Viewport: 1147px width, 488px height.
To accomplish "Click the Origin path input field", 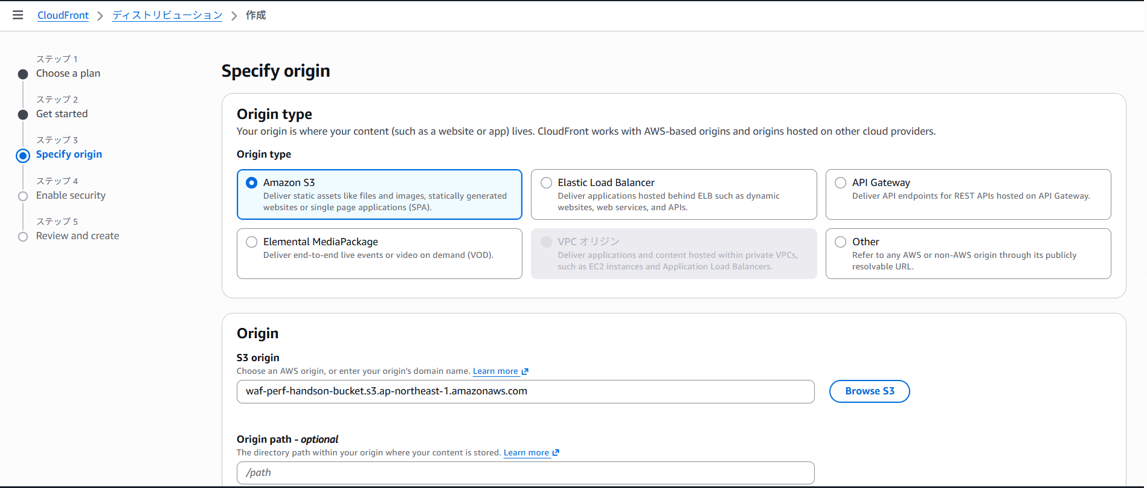I will (525, 473).
